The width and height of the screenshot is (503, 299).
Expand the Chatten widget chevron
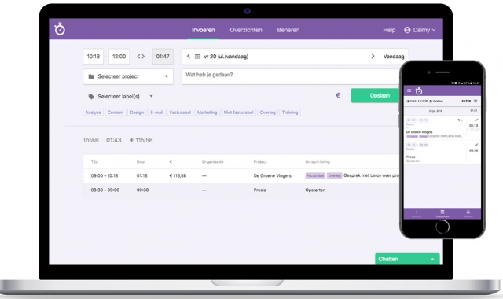pos(432,259)
